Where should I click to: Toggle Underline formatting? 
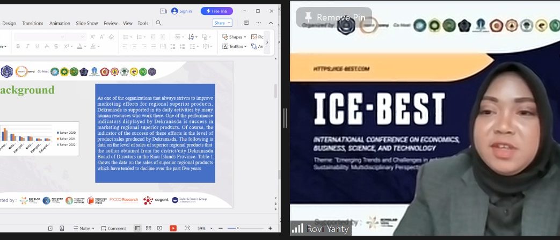click(x=37, y=46)
